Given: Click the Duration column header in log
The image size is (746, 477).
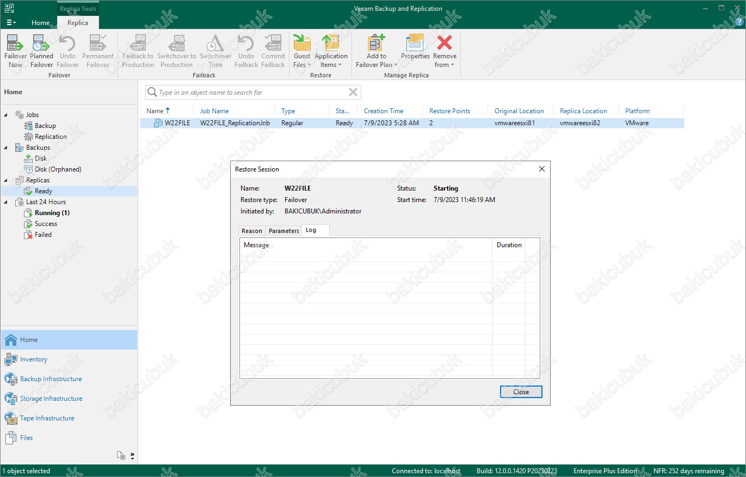Looking at the screenshot, I should point(509,245).
